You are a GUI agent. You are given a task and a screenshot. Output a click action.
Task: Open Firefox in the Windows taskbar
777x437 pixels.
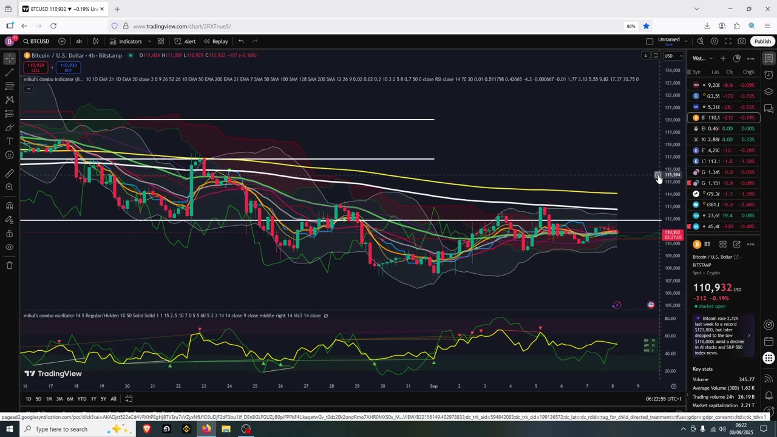click(x=206, y=429)
